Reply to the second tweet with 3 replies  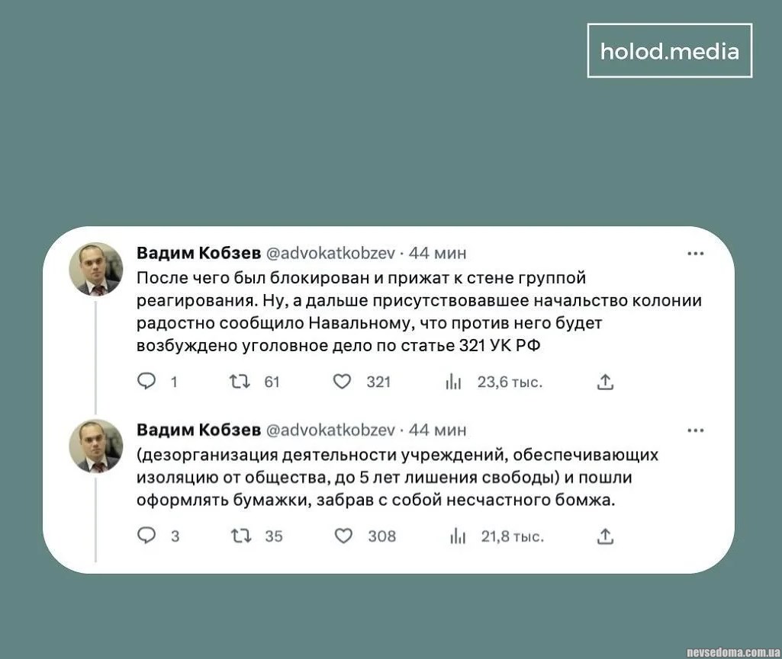pyautogui.click(x=146, y=536)
